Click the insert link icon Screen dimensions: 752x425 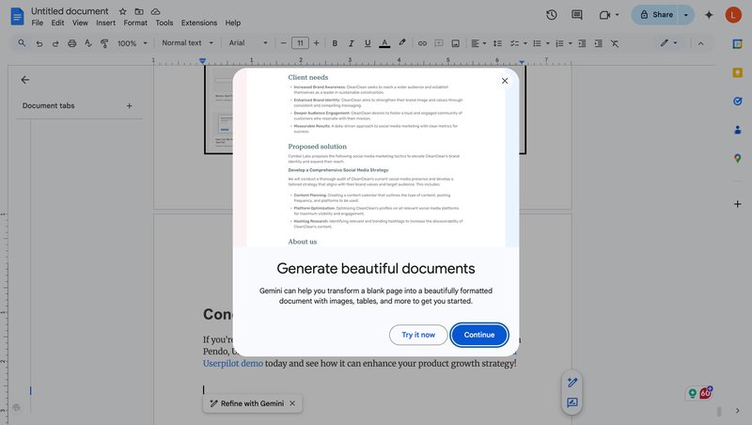click(x=422, y=43)
